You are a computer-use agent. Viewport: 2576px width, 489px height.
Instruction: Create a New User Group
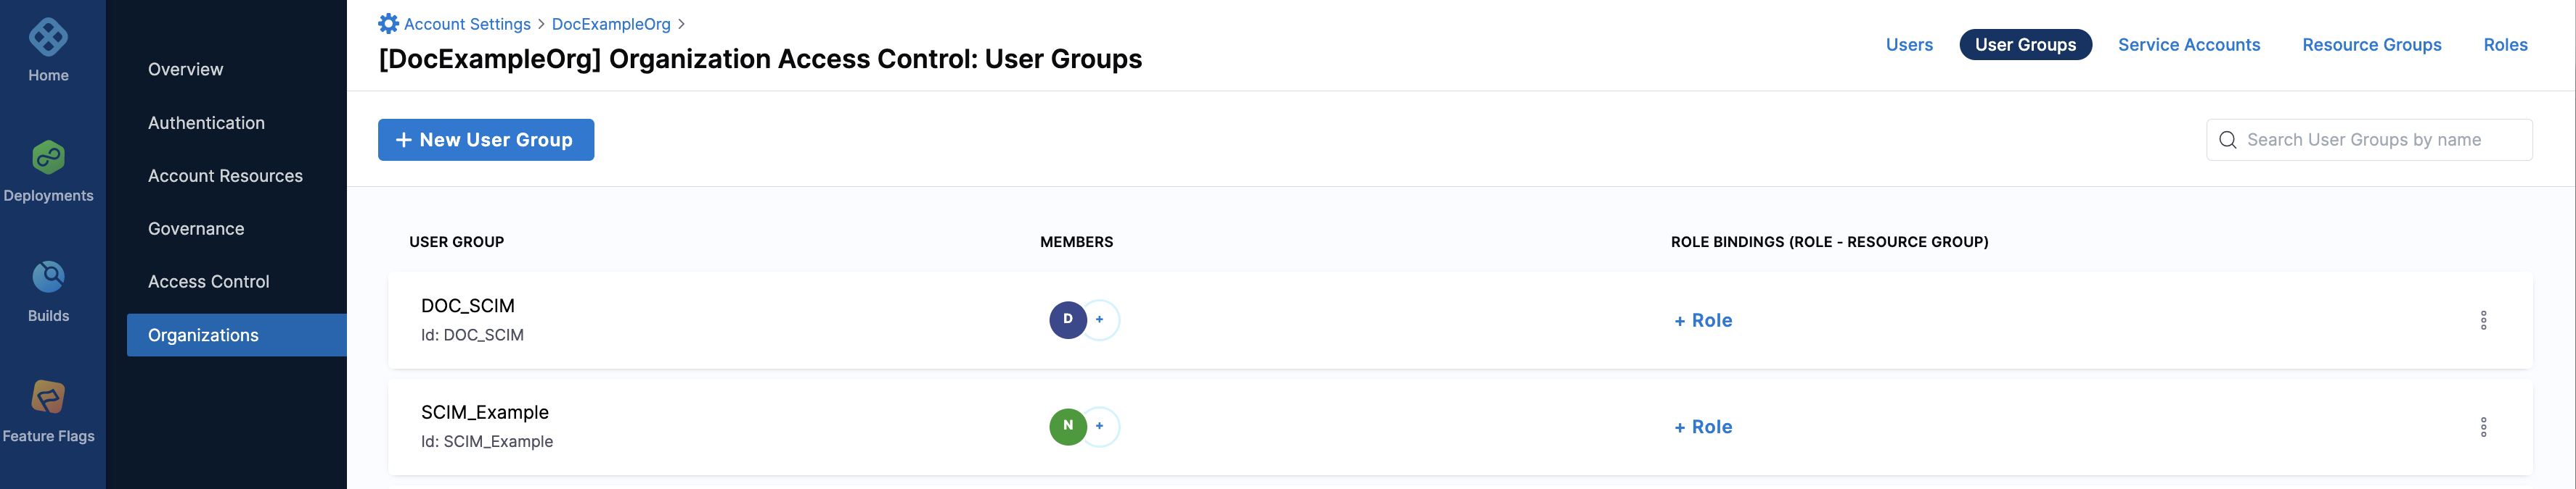[x=486, y=140]
